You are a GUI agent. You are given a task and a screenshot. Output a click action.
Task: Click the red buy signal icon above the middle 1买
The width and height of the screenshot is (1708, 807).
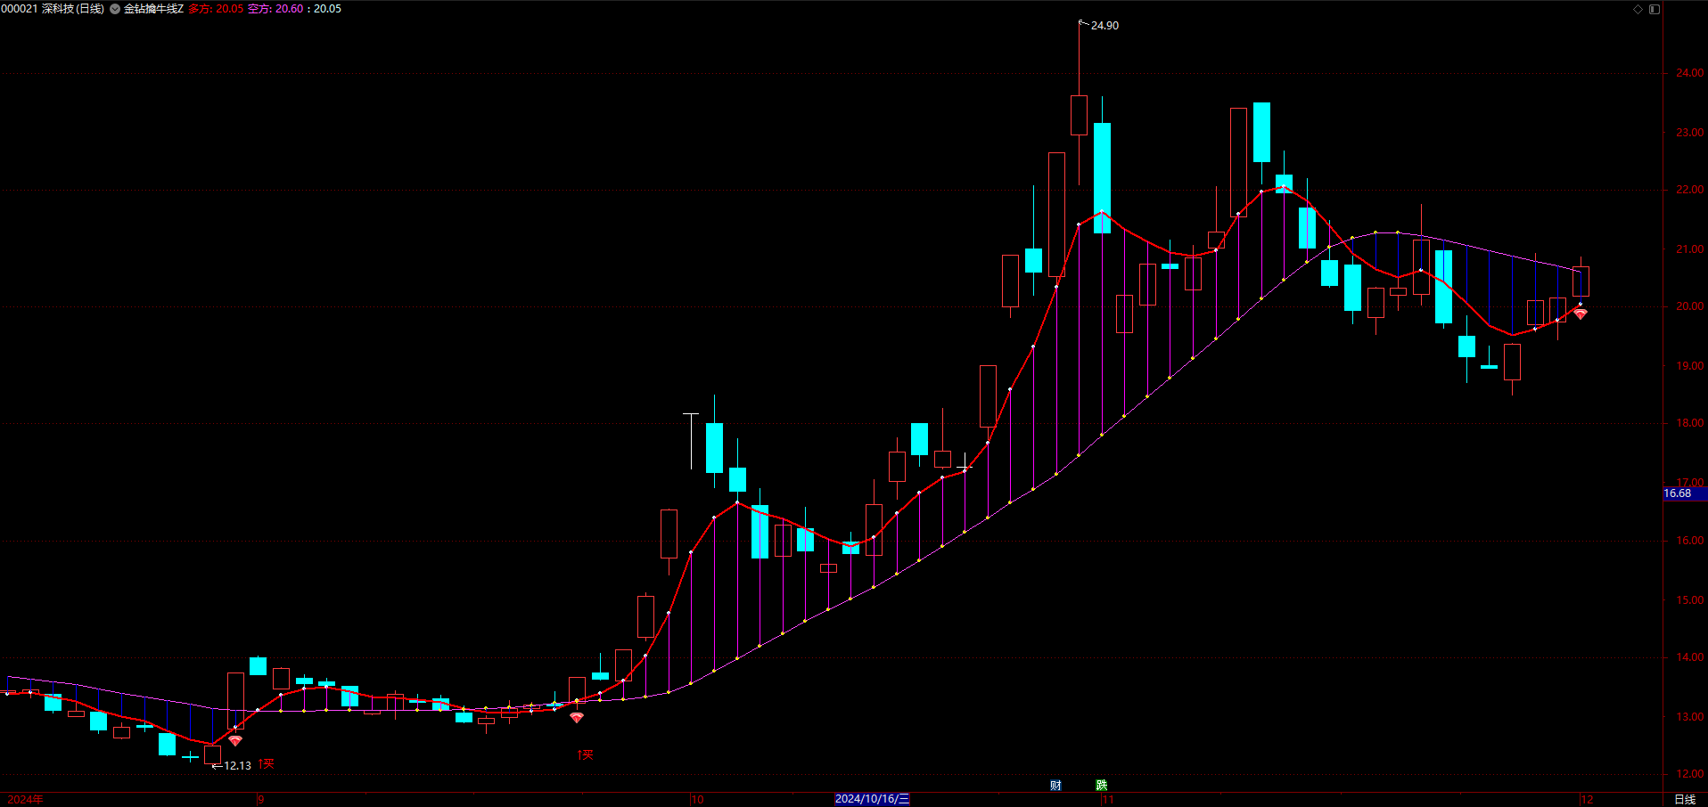pos(577,718)
